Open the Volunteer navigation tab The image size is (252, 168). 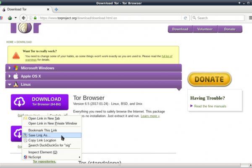pos(205,29)
